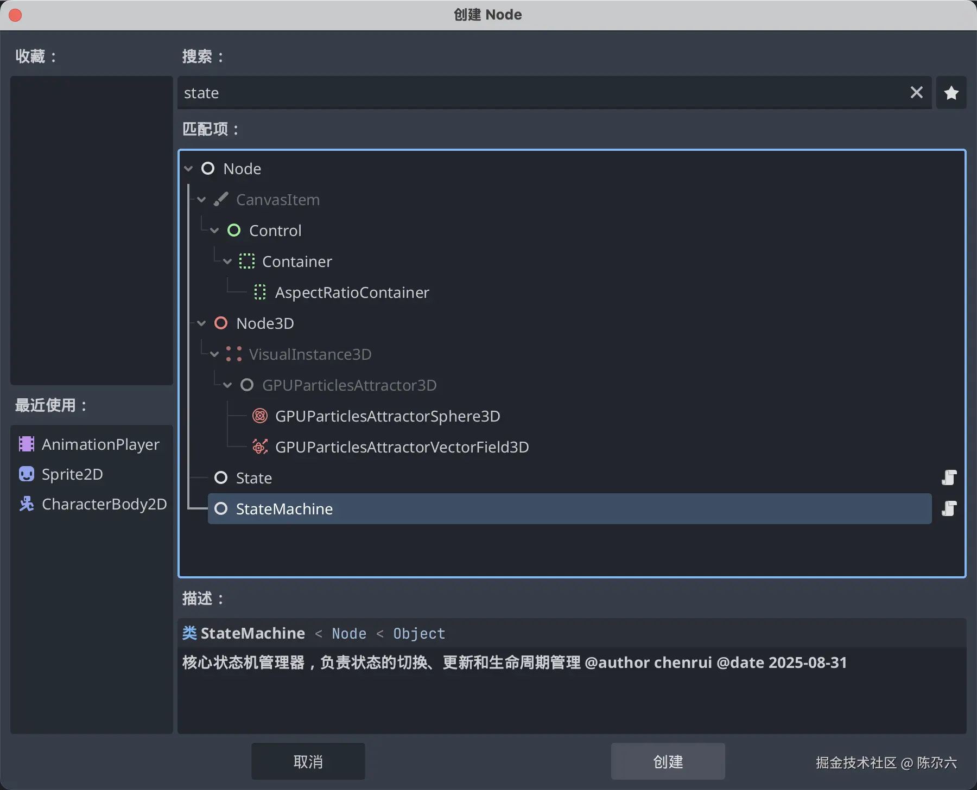This screenshot has width=977, height=790.
Task: Click the "StateMachine" class title in description
Action: (253, 634)
